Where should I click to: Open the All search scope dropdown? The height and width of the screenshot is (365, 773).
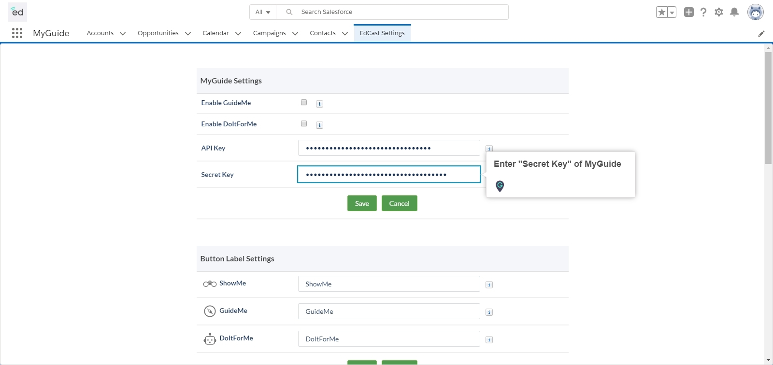[x=263, y=12]
